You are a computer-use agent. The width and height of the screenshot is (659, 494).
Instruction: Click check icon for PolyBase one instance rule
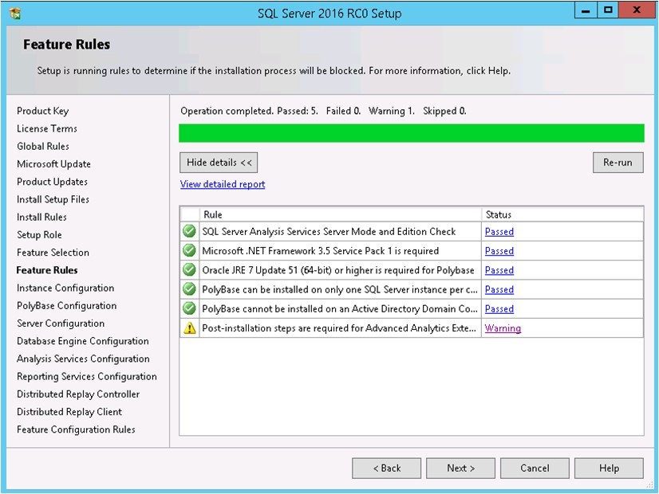[190, 289]
